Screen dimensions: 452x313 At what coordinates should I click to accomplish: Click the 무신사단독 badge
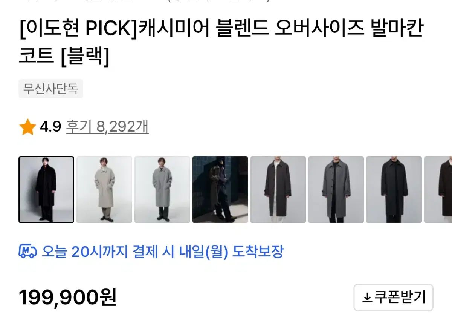(x=51, y=89)
